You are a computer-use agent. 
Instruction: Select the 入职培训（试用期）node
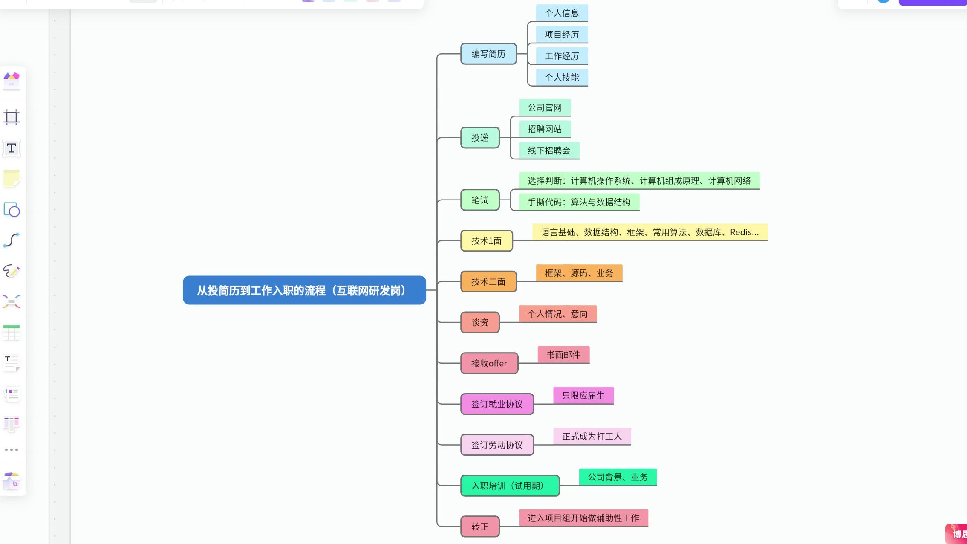pos(510,486)
